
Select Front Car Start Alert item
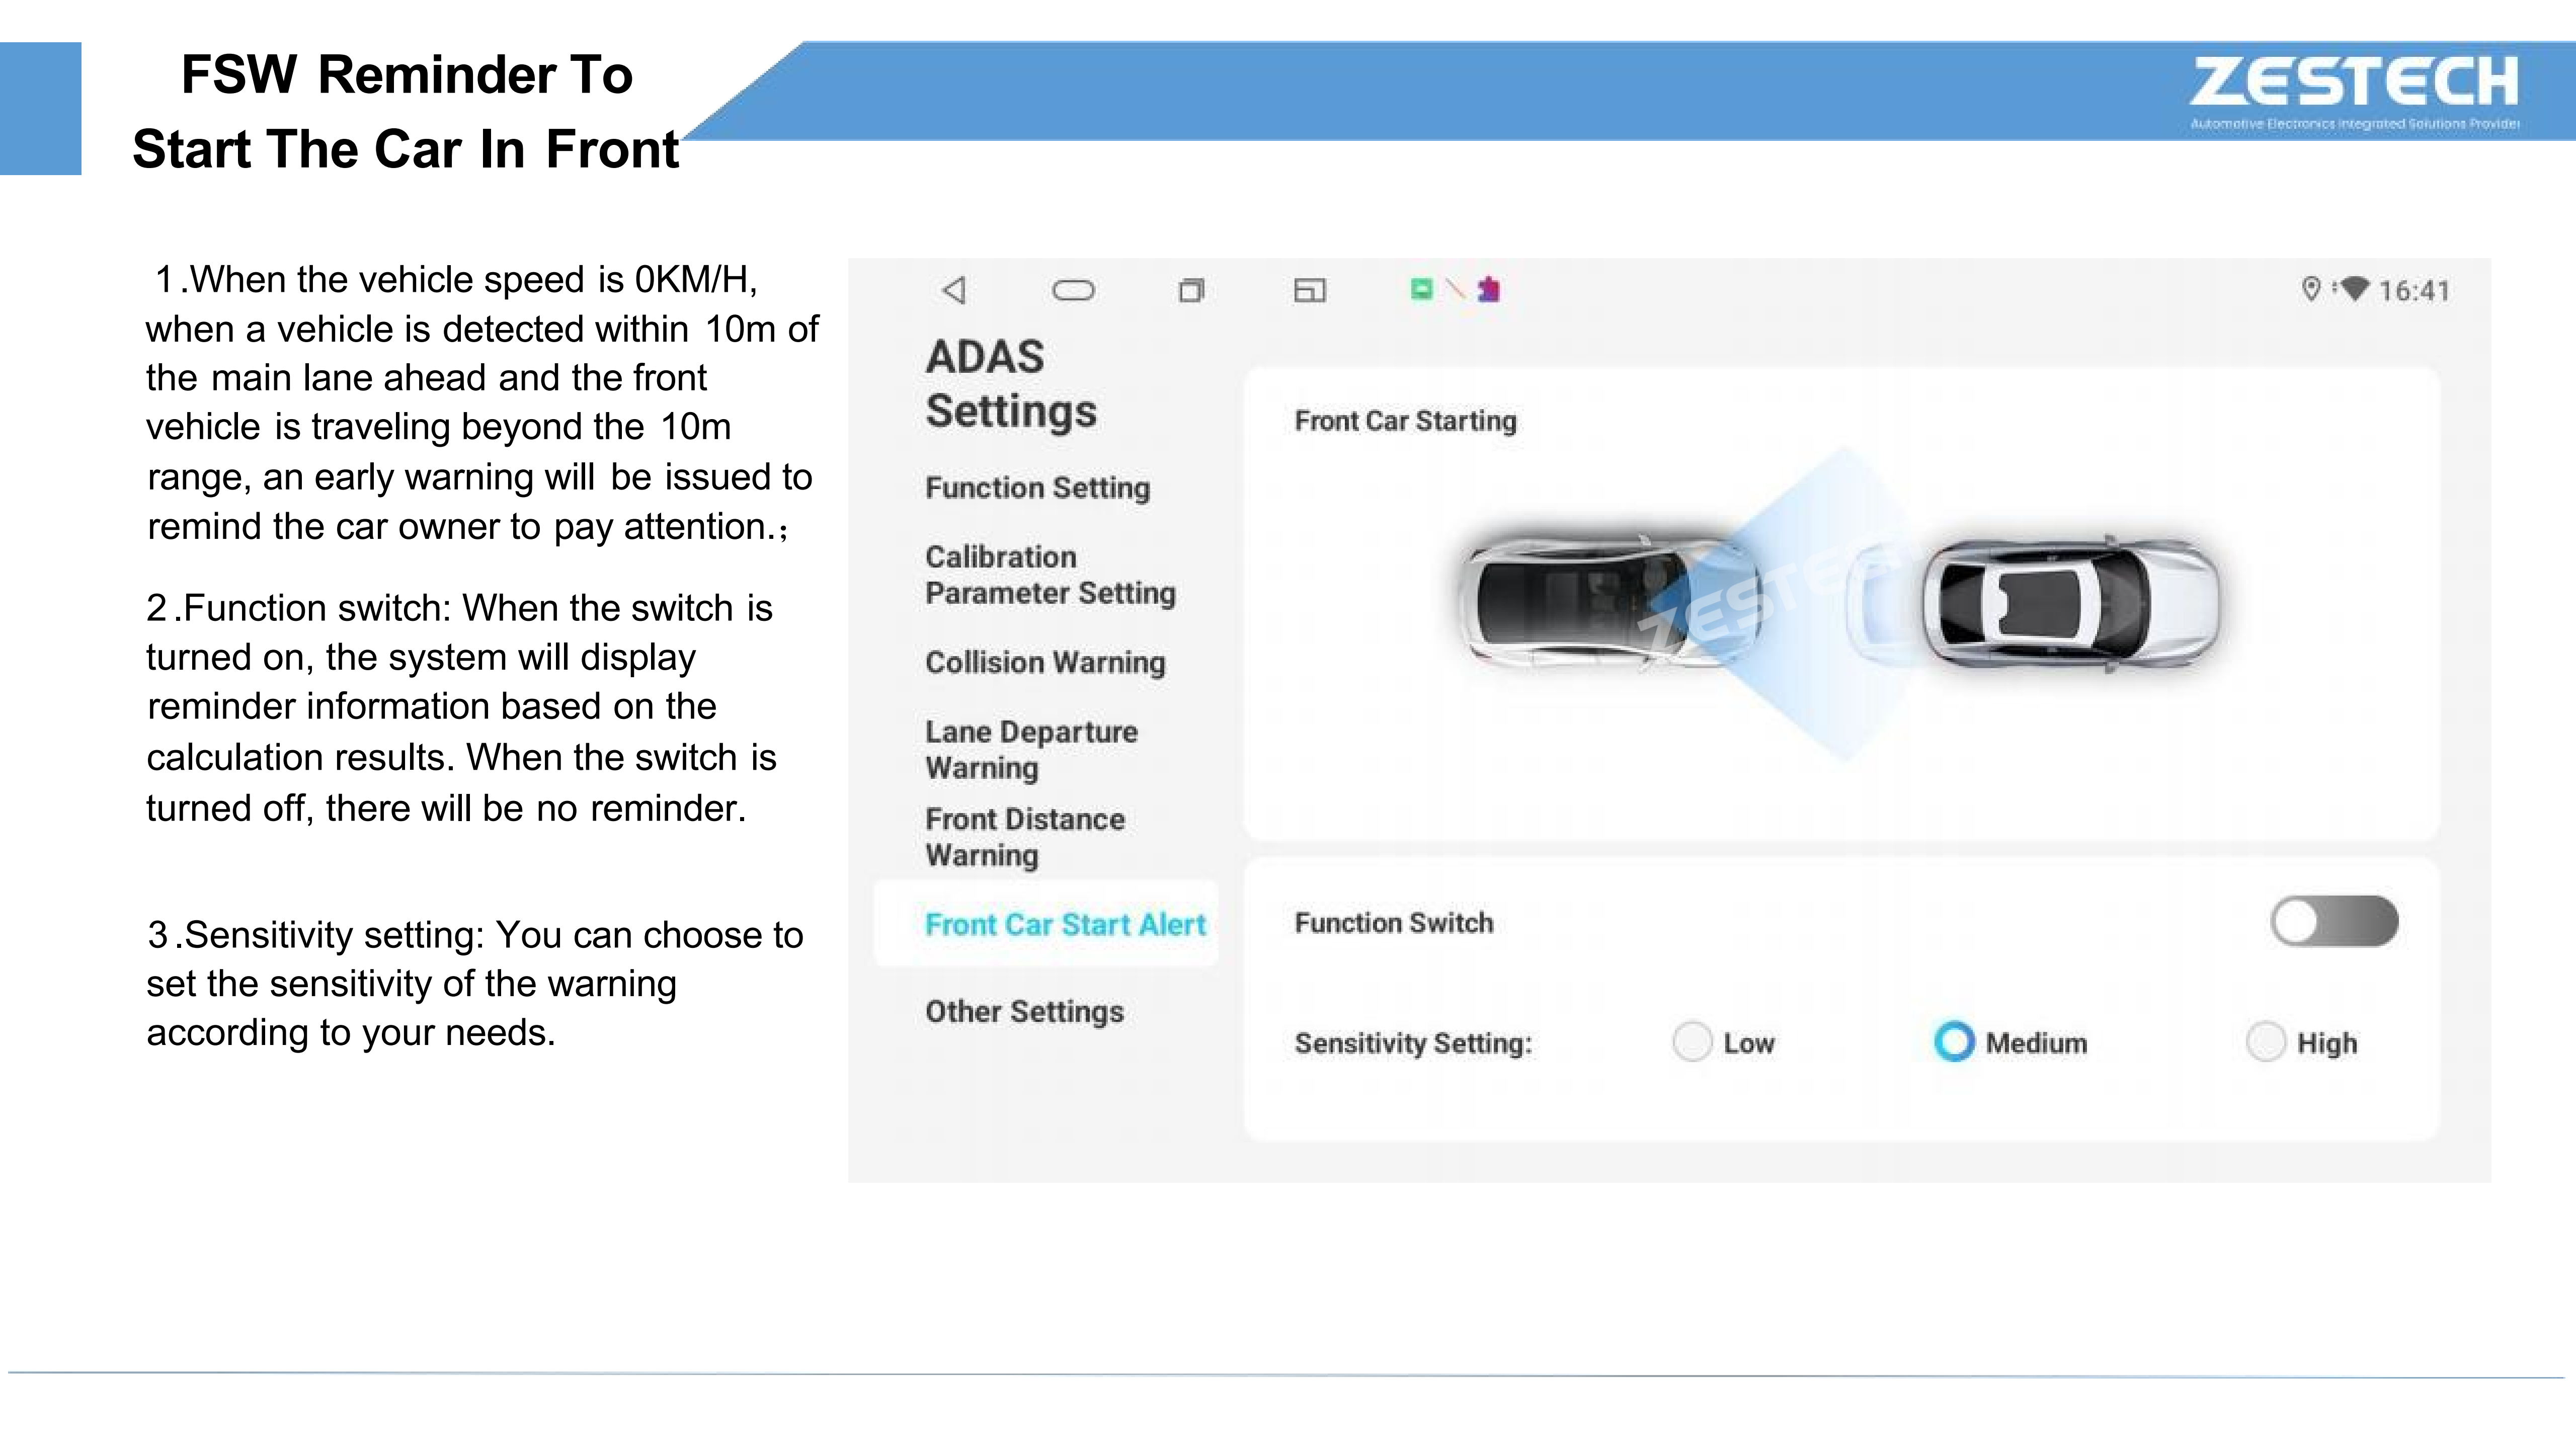coord(1065,925)
